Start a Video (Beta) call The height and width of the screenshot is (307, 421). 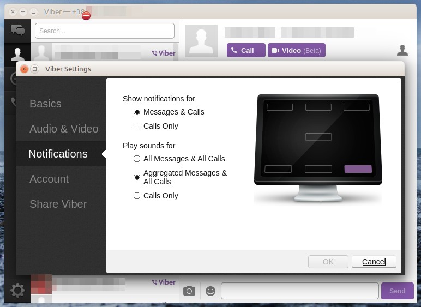[297, 50]
